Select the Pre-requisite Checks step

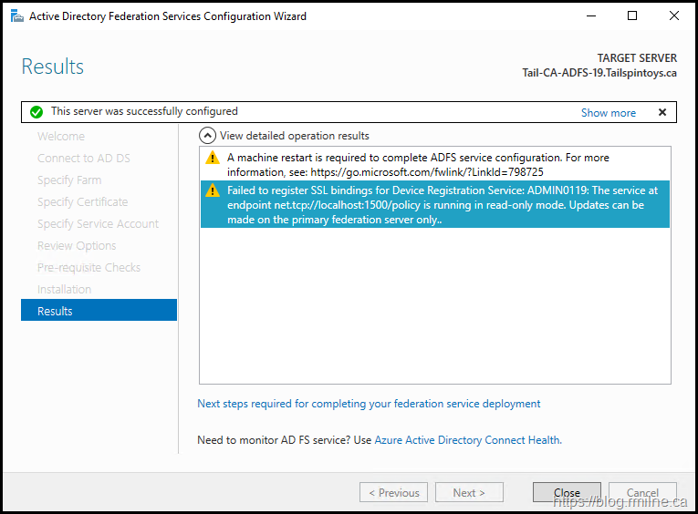(89, 268)
